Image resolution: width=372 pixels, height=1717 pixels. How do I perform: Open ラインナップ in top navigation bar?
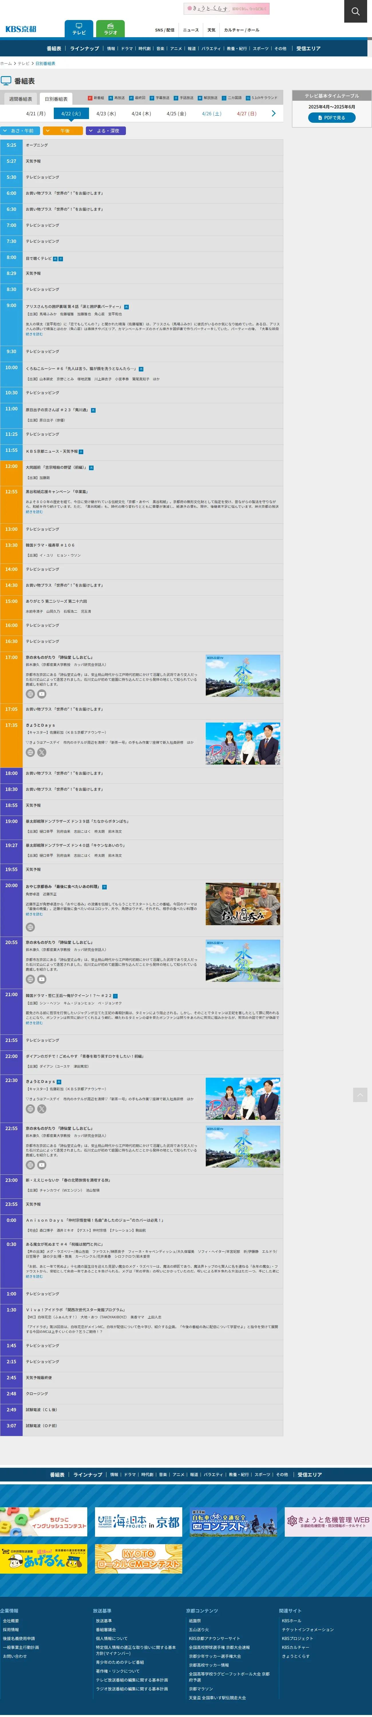(x=85, y=49)
